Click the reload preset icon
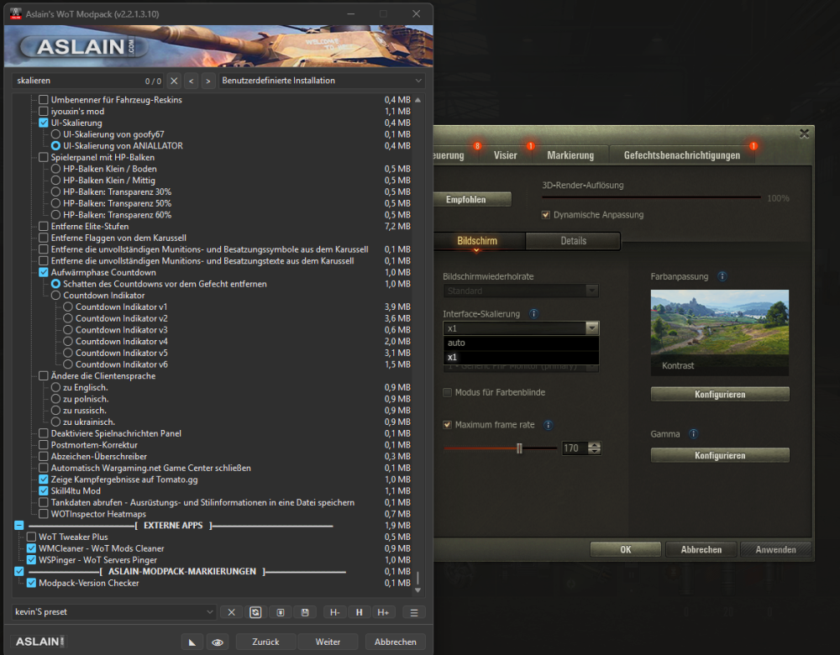 [x=255, y=612]
